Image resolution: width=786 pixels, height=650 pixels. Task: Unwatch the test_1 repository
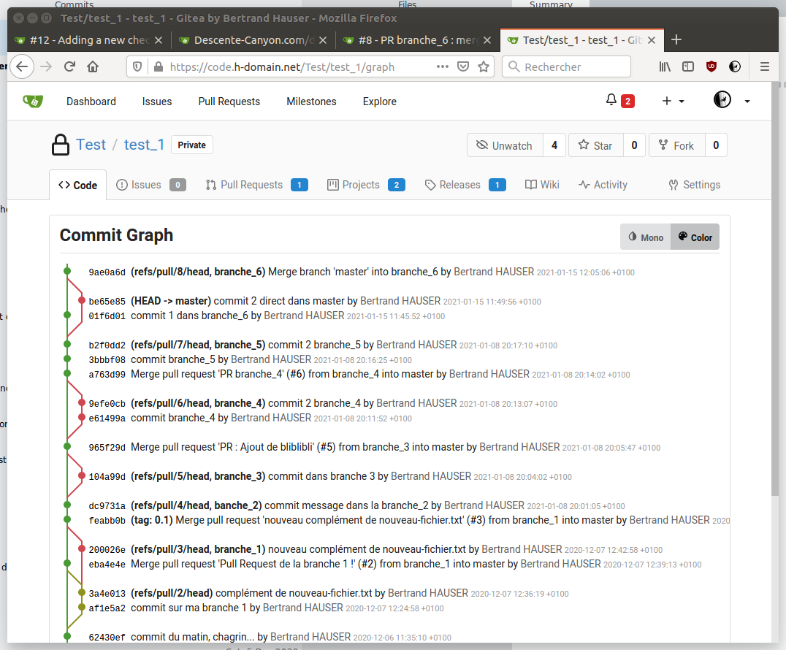coord(505,145)
